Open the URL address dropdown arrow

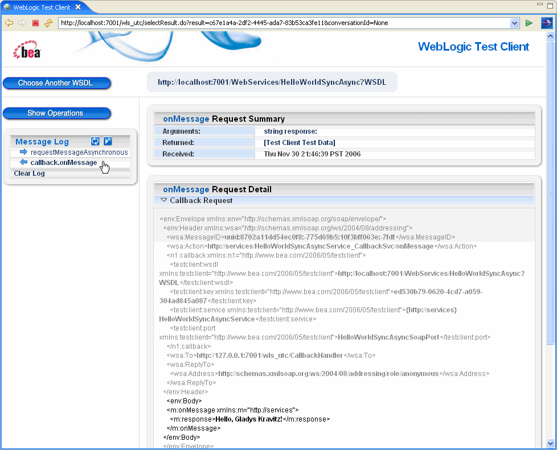514,23
